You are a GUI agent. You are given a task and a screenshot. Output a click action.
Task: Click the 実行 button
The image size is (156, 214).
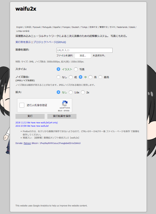[x=30, y=116]
